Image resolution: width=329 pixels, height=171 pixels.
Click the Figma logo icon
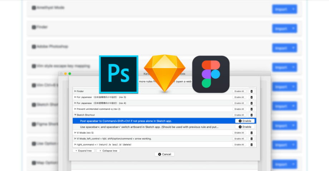click(211, 74)
